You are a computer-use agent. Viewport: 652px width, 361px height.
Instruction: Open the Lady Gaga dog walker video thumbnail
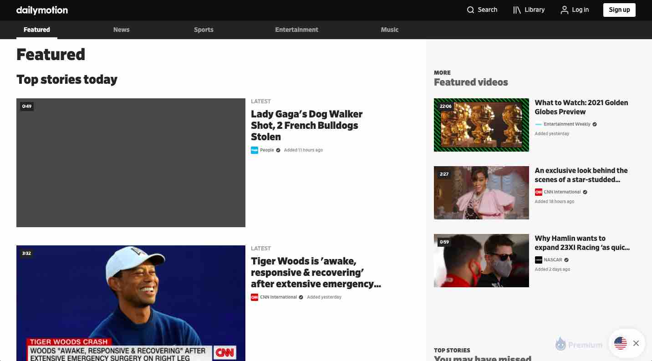click(131, 163)
